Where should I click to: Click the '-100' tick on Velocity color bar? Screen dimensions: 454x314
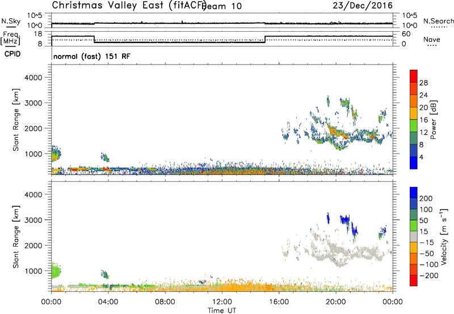(429, 265)
